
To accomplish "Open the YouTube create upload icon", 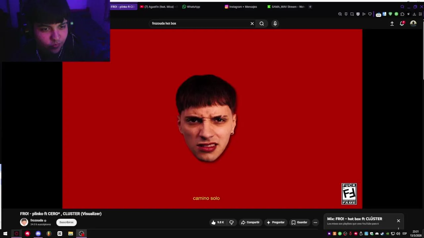I will 392,23.
